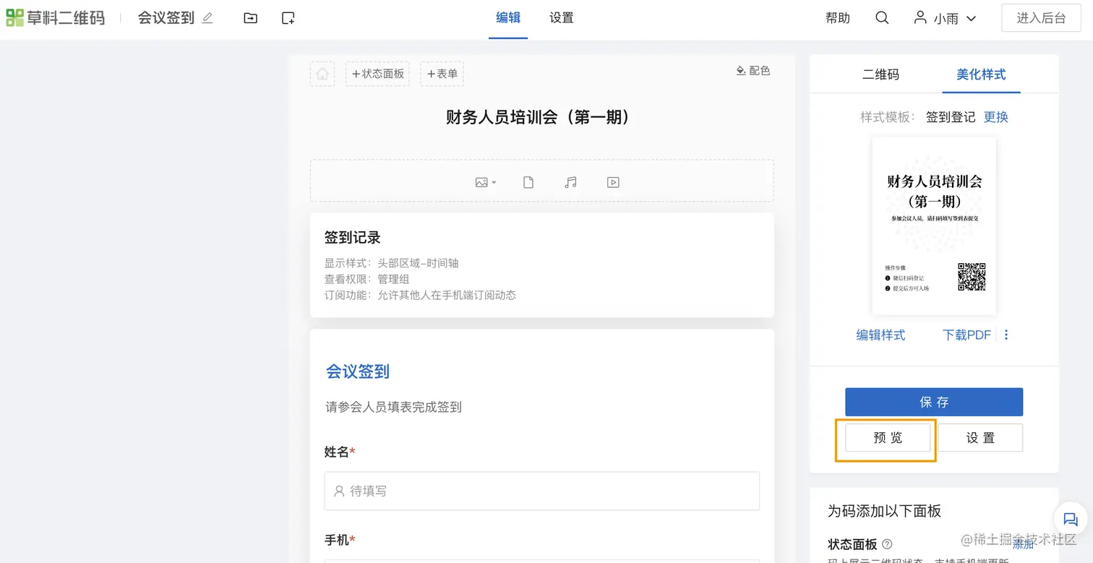Click the 预览 button
This screenshot has height=563, width=1093.
tap(888, 438)
